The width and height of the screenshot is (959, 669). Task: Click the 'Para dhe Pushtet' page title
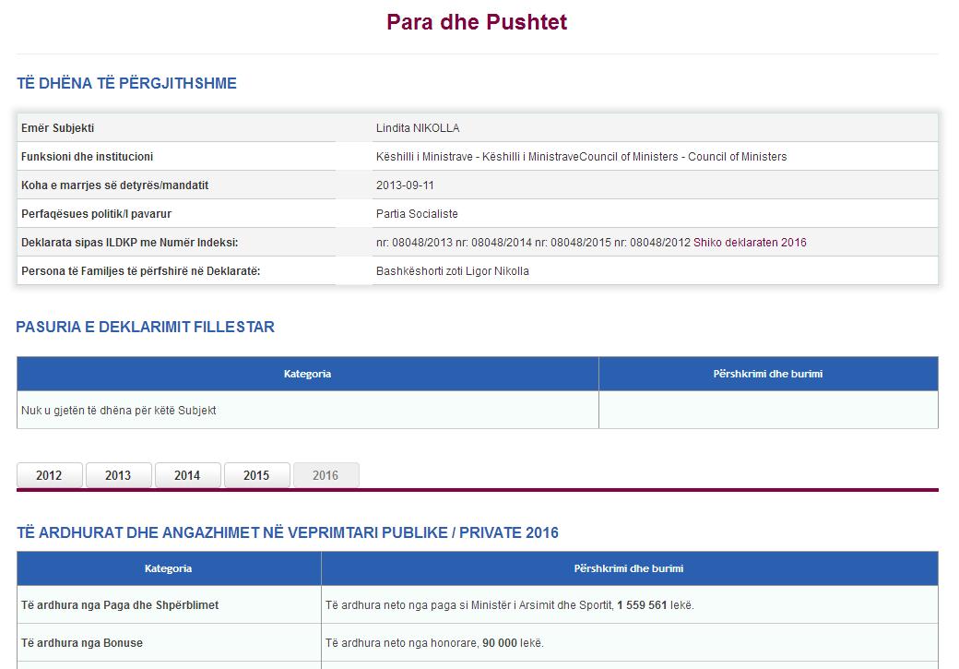[477, 22]
